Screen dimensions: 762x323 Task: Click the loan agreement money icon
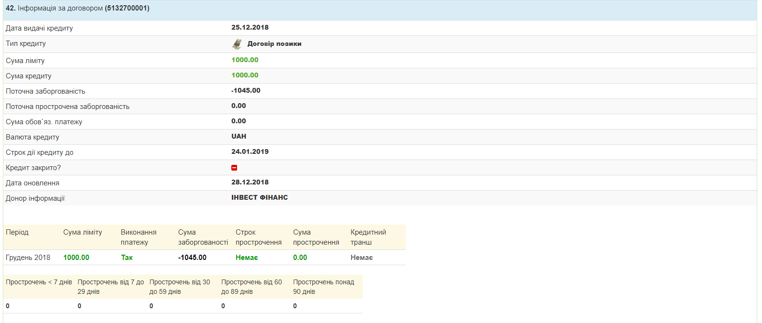click(x=237, y=44)
